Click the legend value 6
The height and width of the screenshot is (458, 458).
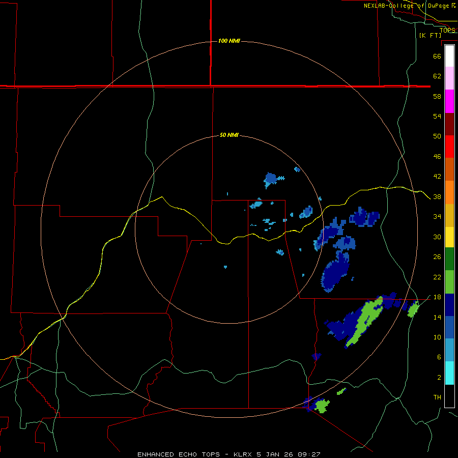[x=439, y=357]
